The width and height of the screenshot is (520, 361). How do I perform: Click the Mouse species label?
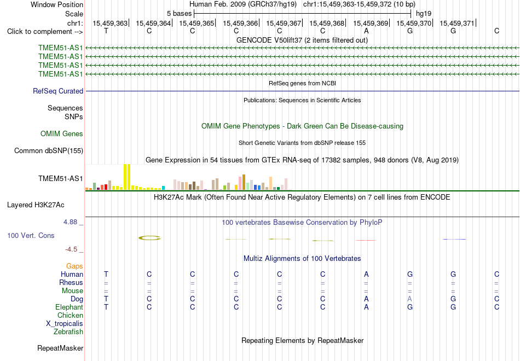(73, 291)
